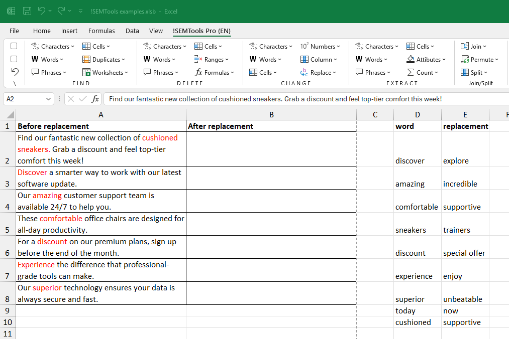Select the Duplicates tool under DELETE
The width and height of the screenshot is (509, 339).
tap(103, 59)
